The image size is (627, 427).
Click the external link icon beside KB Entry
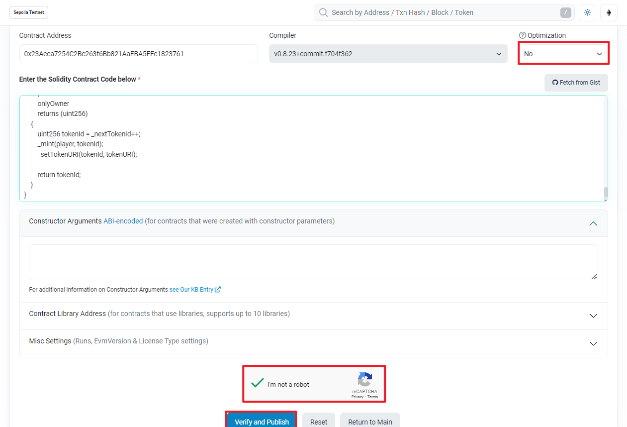click(x=218, y=290)
